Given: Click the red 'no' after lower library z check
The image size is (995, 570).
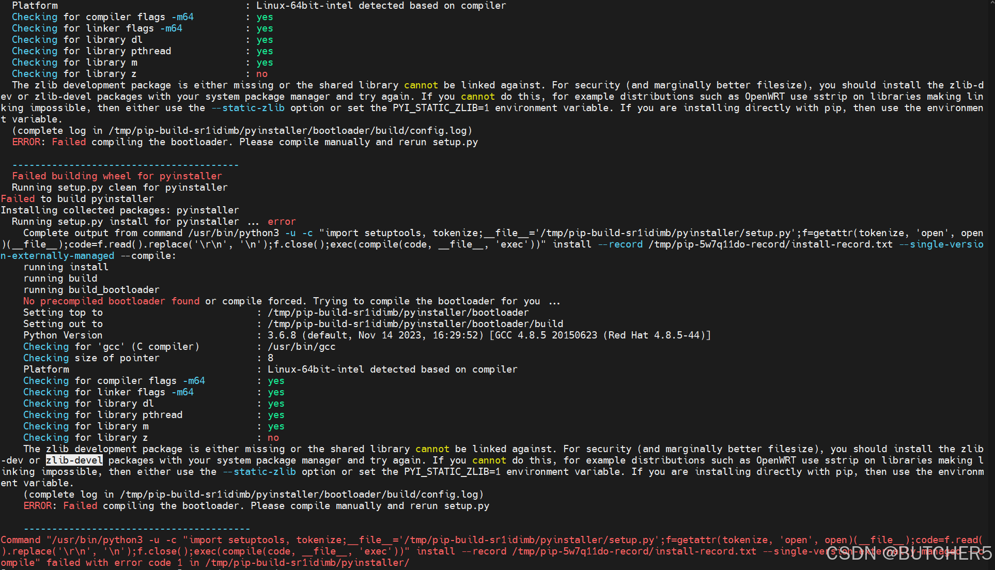Looking at the screenshot, I should 273,438.
